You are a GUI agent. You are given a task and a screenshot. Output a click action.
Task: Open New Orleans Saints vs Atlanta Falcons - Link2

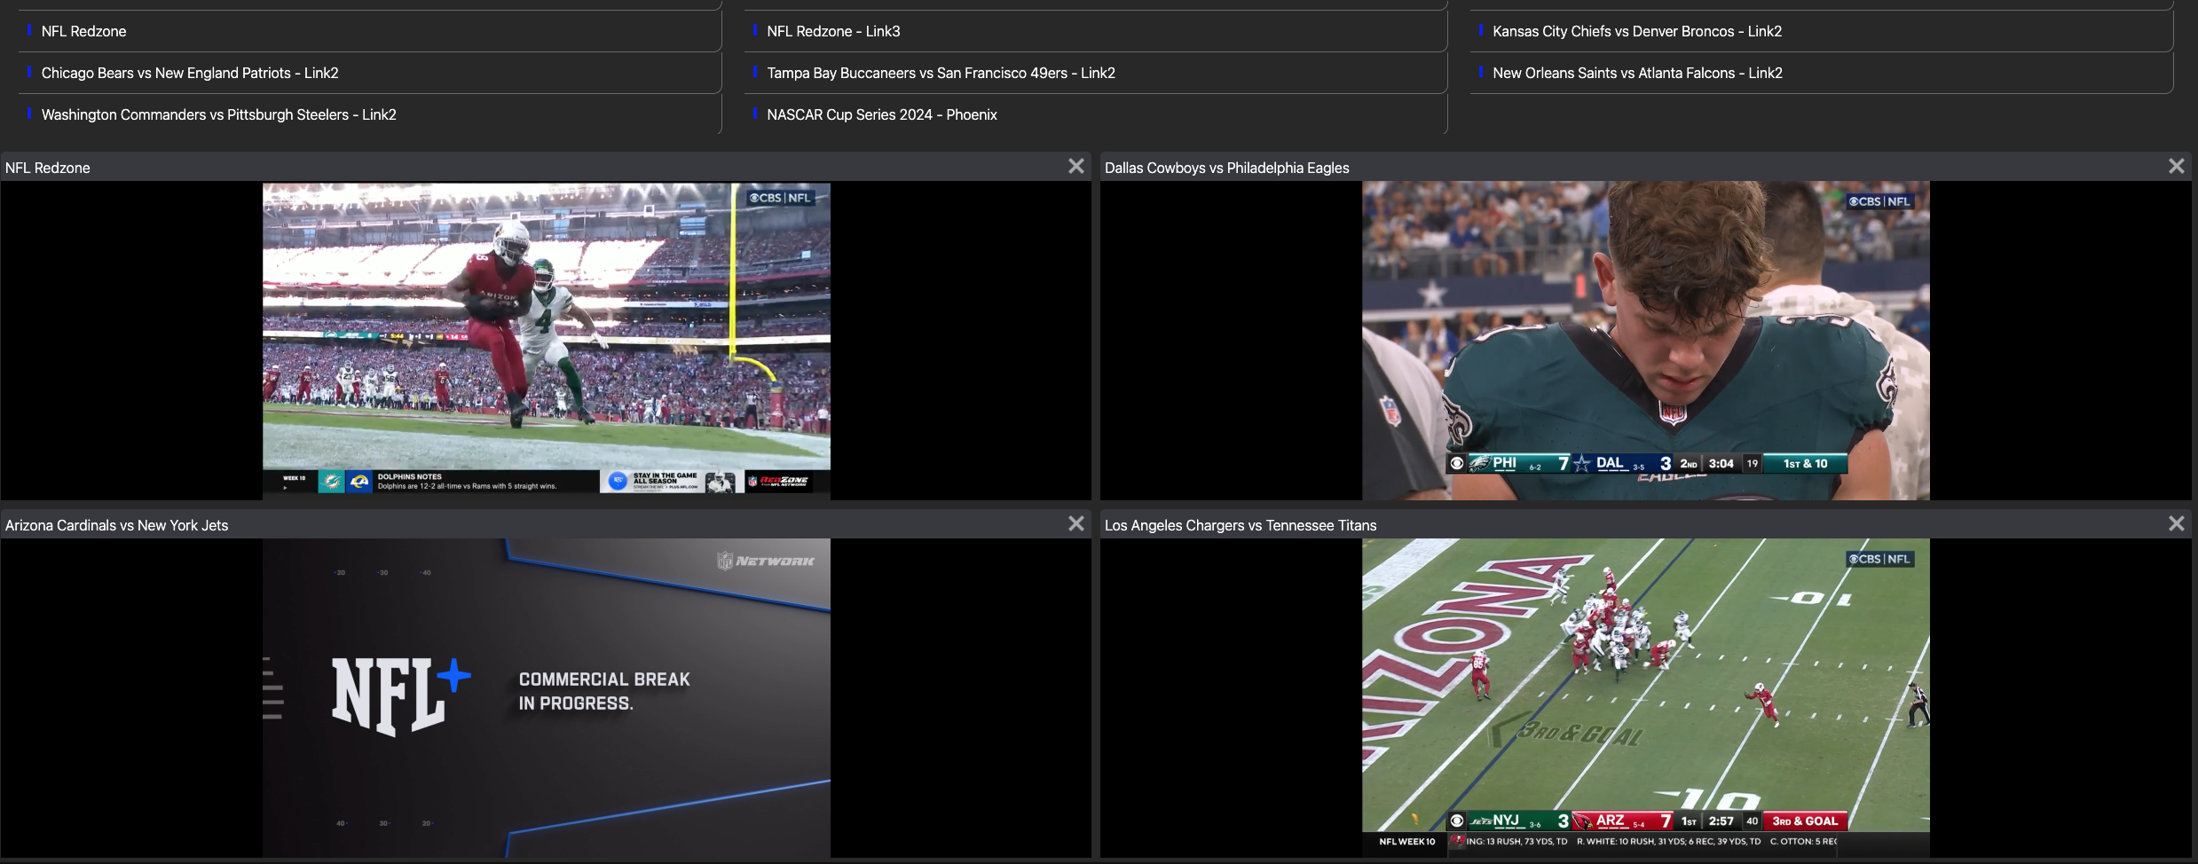coord(1637,73)
